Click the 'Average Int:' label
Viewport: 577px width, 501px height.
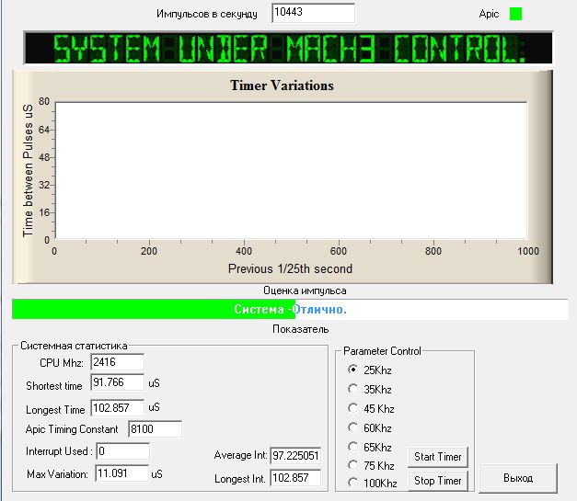click(241, 455)
